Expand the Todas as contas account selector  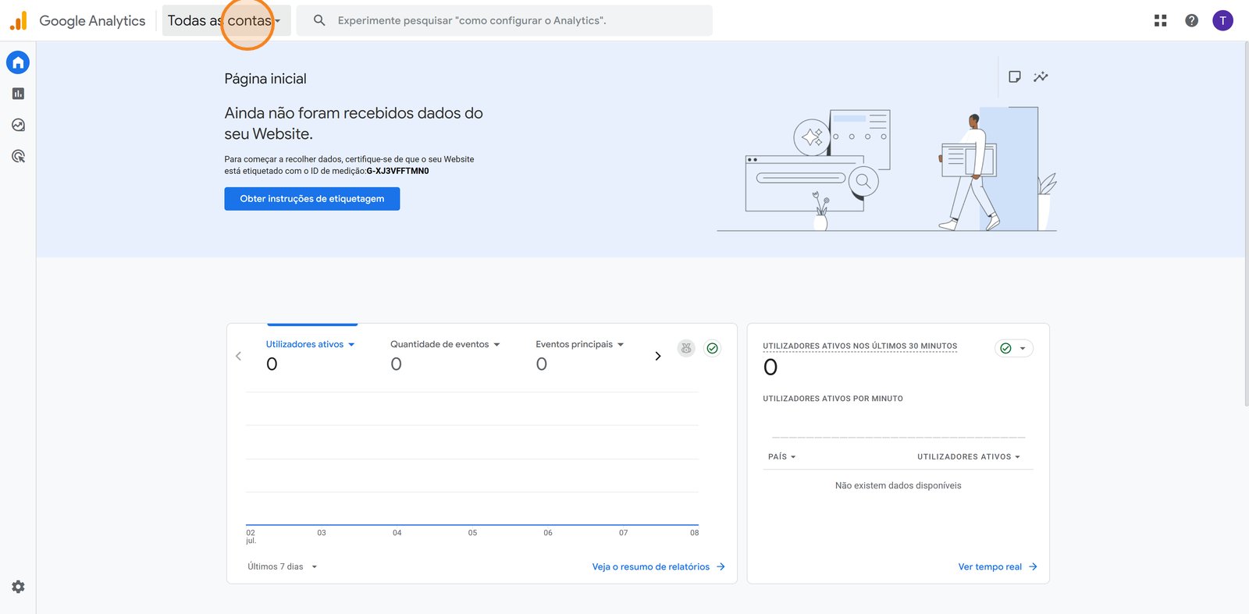pos(226,20)
